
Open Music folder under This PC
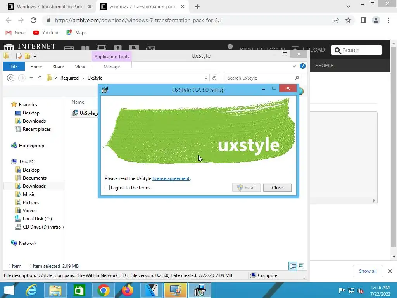click(x=29, y=194)
